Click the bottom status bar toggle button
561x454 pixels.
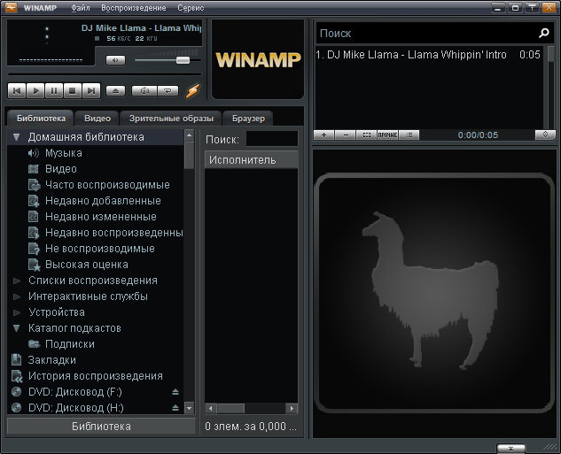click(510, 449)
